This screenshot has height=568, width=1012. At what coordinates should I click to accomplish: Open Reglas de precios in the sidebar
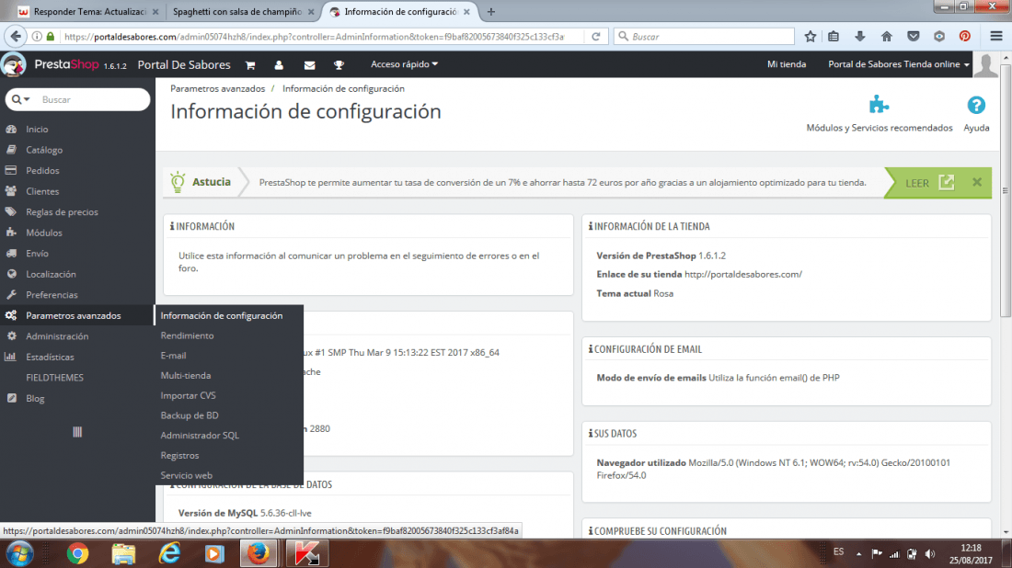62,212
